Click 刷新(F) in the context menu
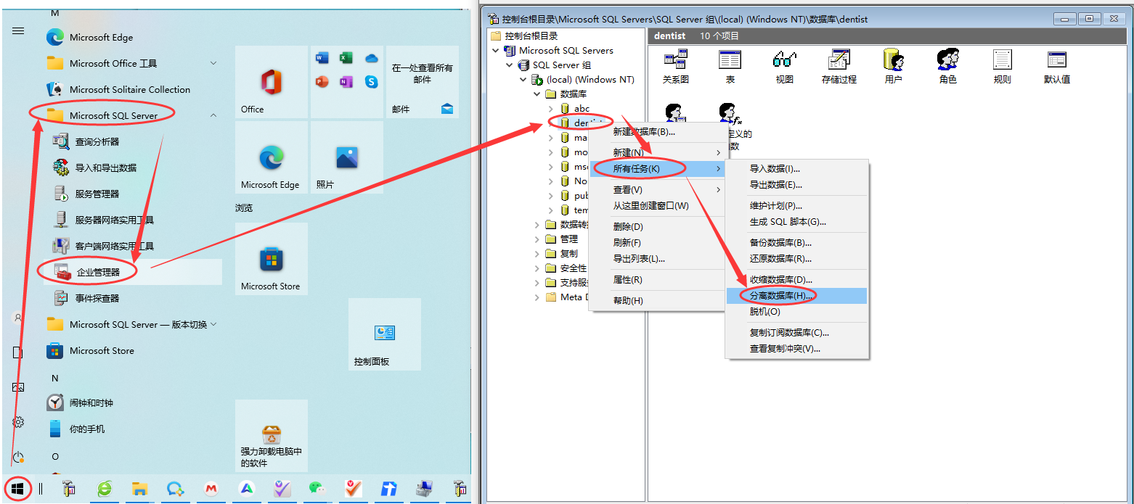 [657, 243]
